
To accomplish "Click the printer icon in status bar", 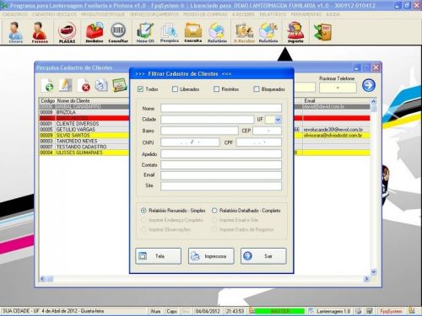I will pos(358,311).
